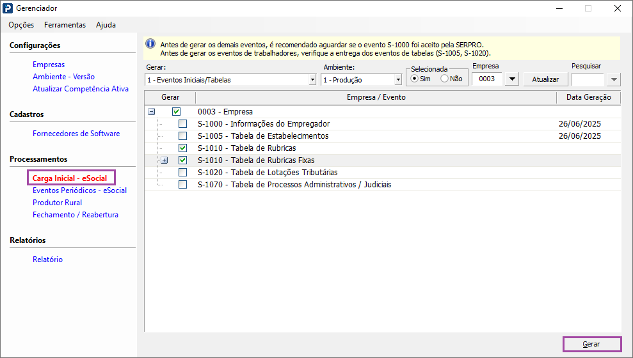Open the Empresa selector dropdown arrow
Viewport: 633px width, 358px height.
[x=511, y=79]
